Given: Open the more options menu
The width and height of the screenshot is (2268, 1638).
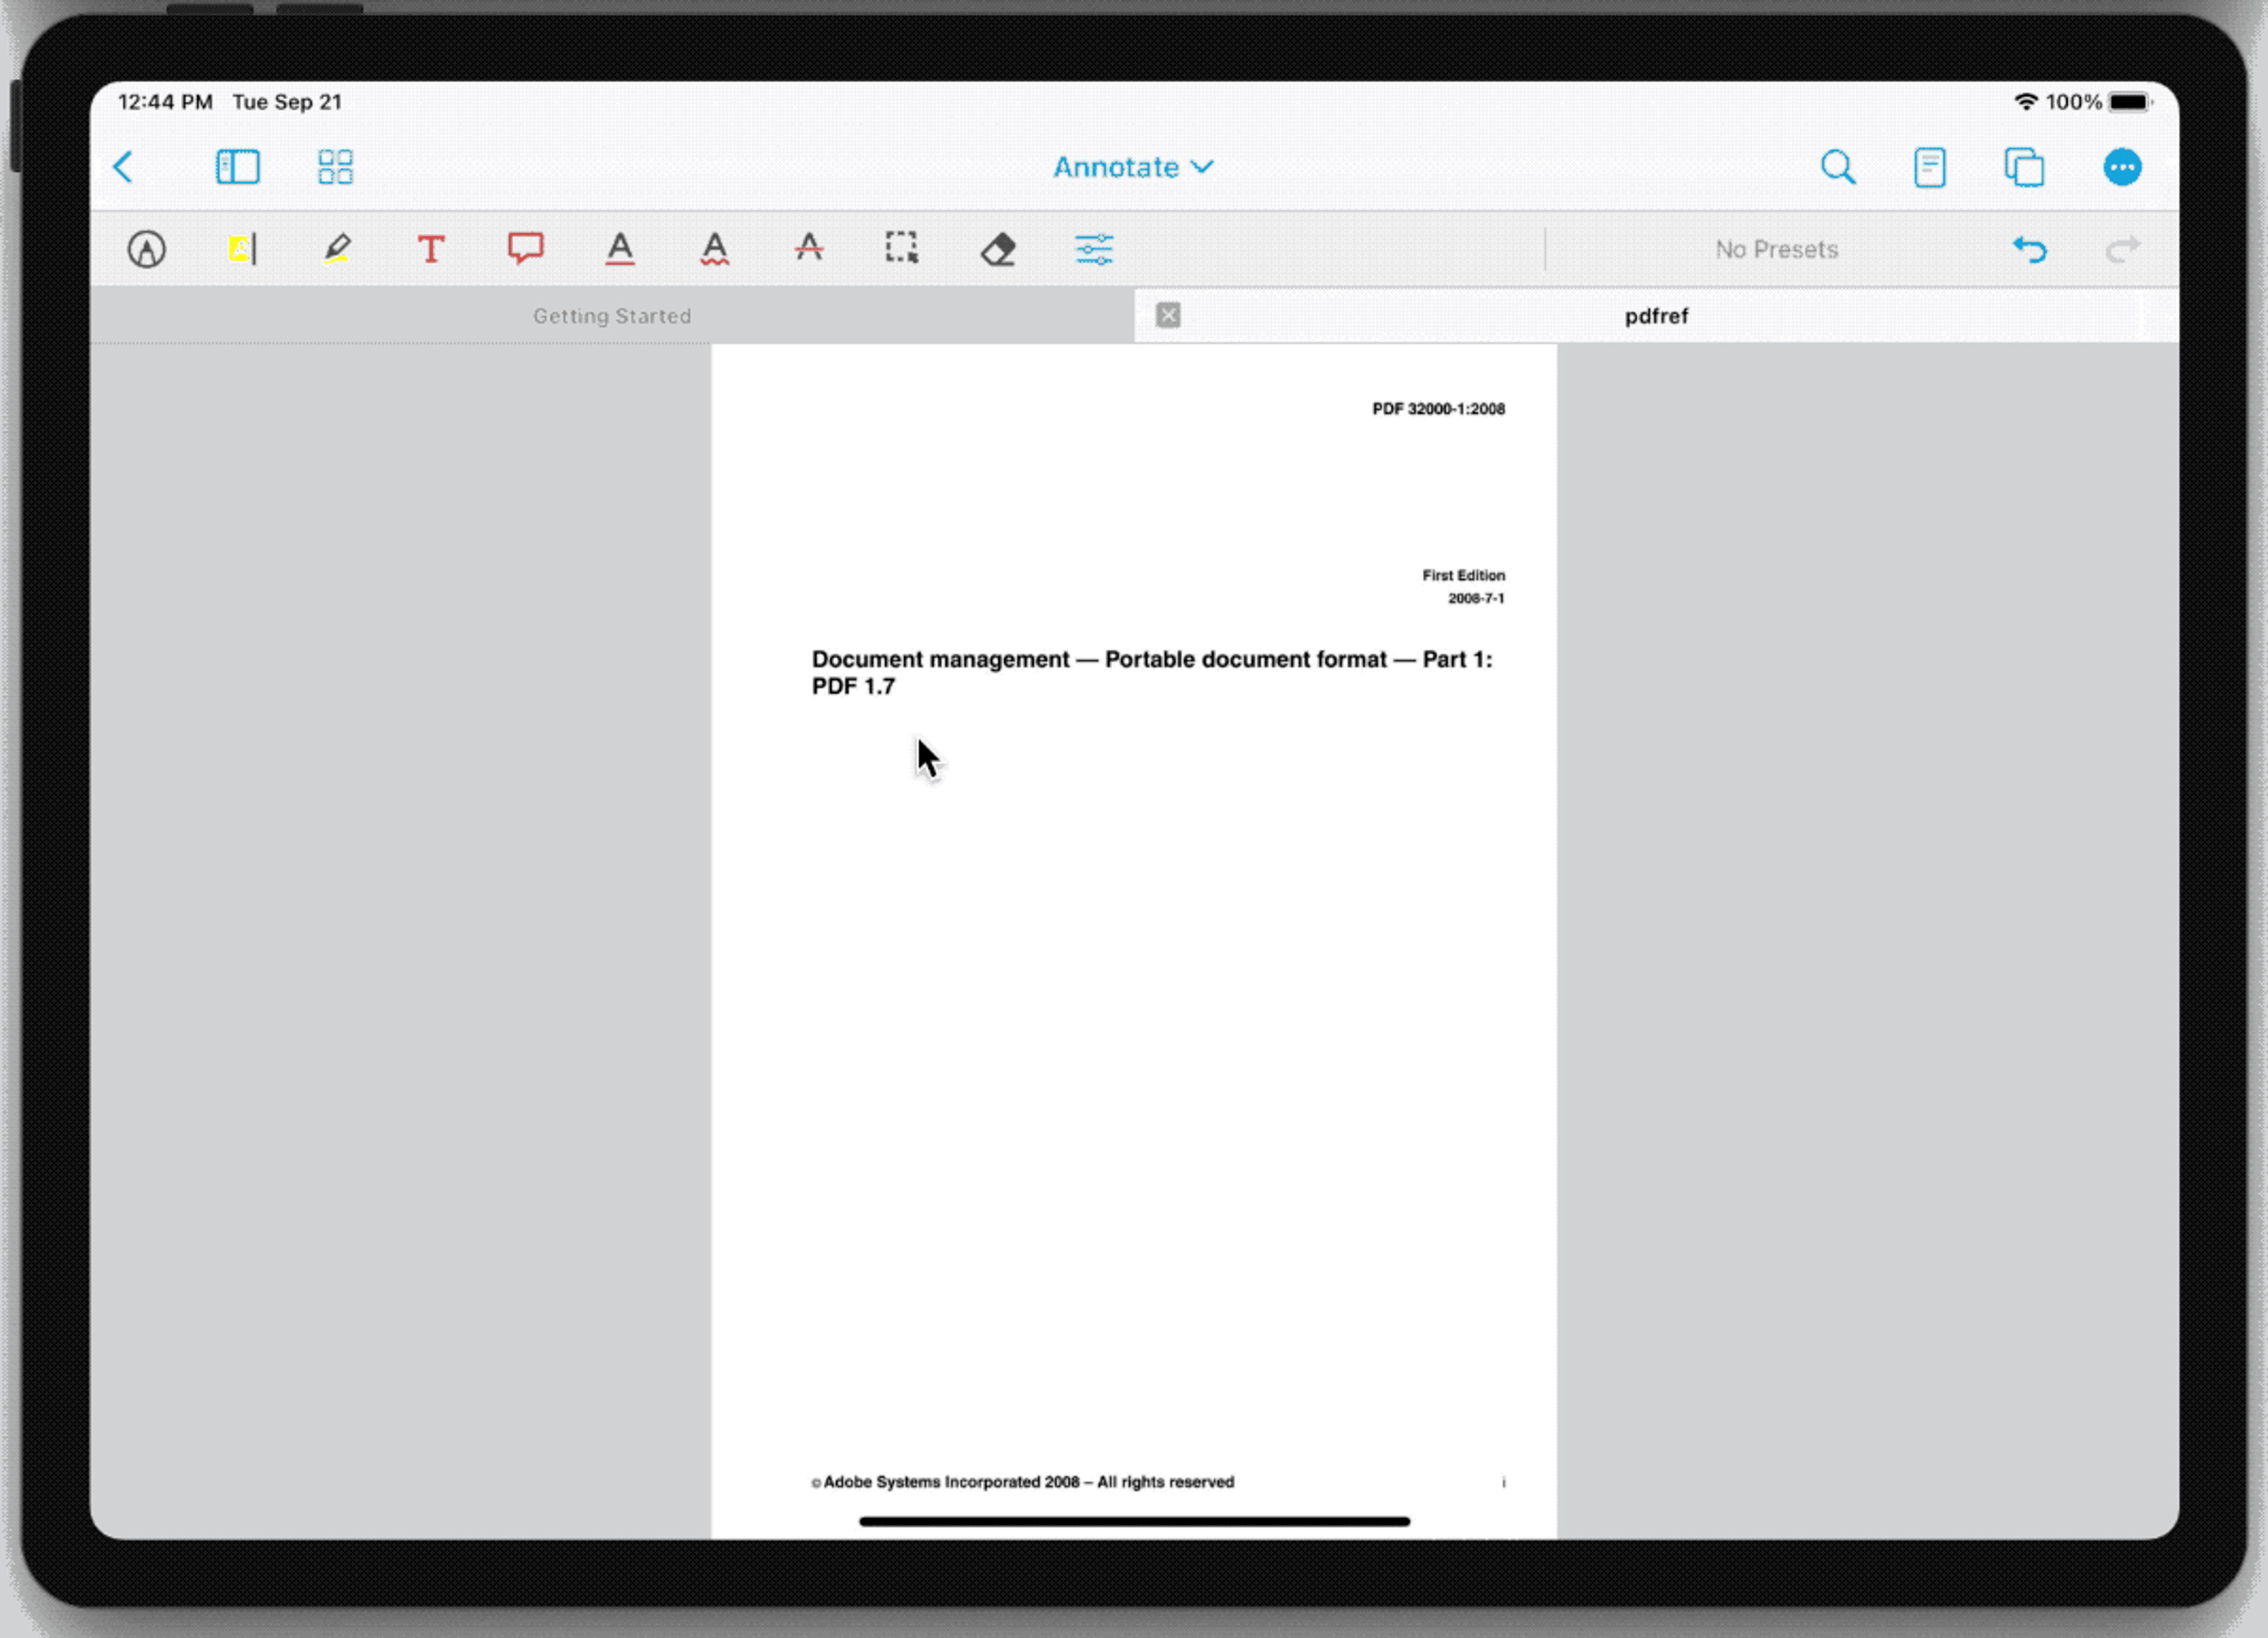Looking at the screenshot, I should (x=2122, y=167).
